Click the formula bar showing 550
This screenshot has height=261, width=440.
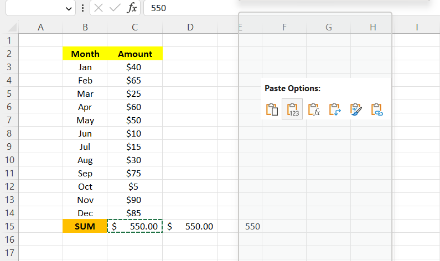pos(277,8)
